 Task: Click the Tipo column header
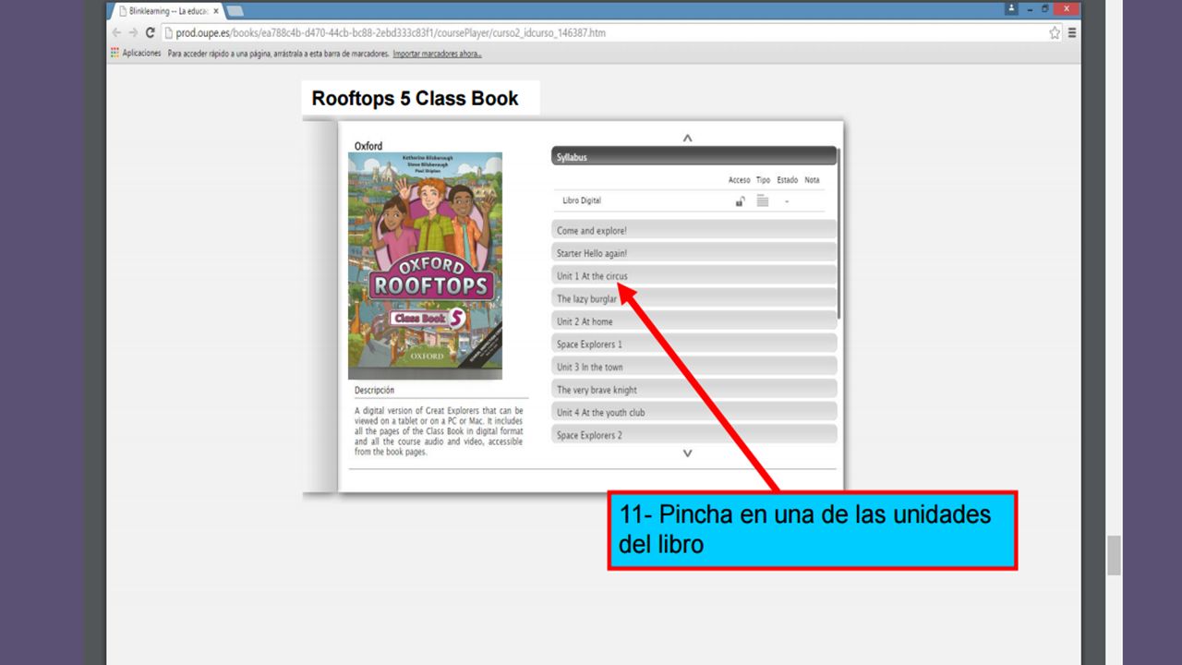pos(763,180)
